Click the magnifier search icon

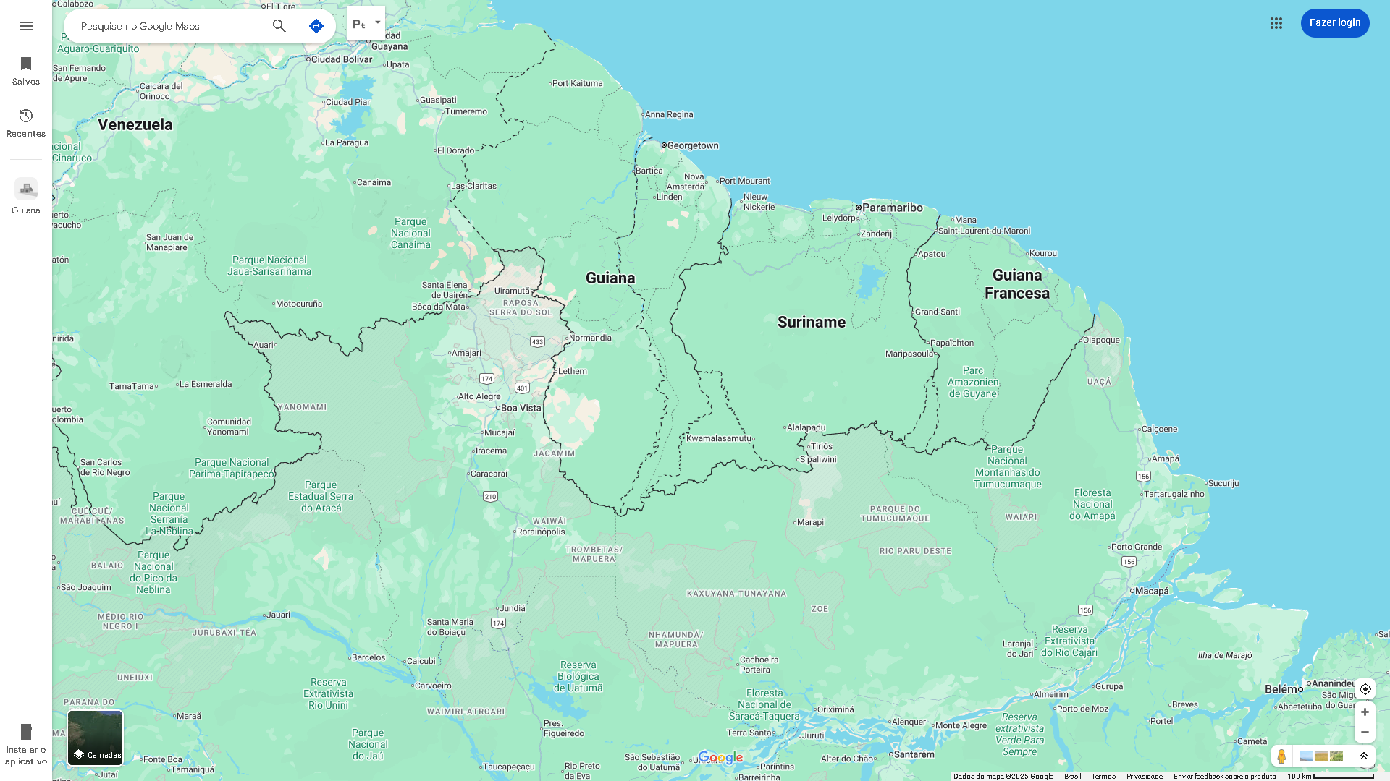[279, 26]
